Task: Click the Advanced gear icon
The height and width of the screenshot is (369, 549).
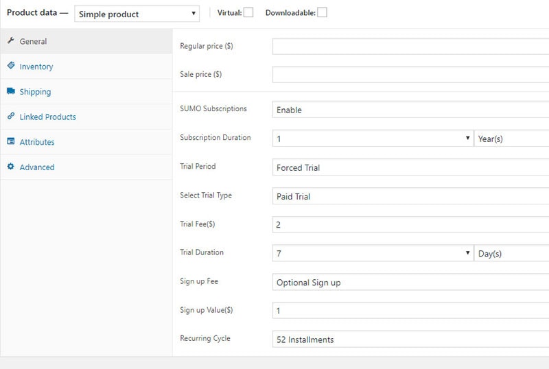Action: pyautogui.click(x=11, y=167)
